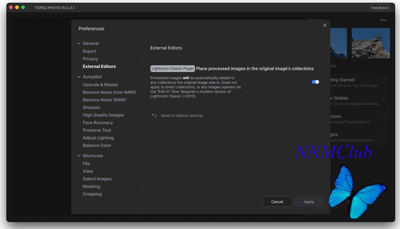Click the Cancel button
Image resolution: width=400 pixels, height=229 pixels.
277,202
